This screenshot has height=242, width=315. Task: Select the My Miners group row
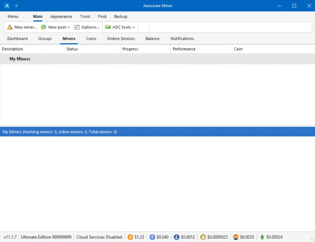(157, 59)
